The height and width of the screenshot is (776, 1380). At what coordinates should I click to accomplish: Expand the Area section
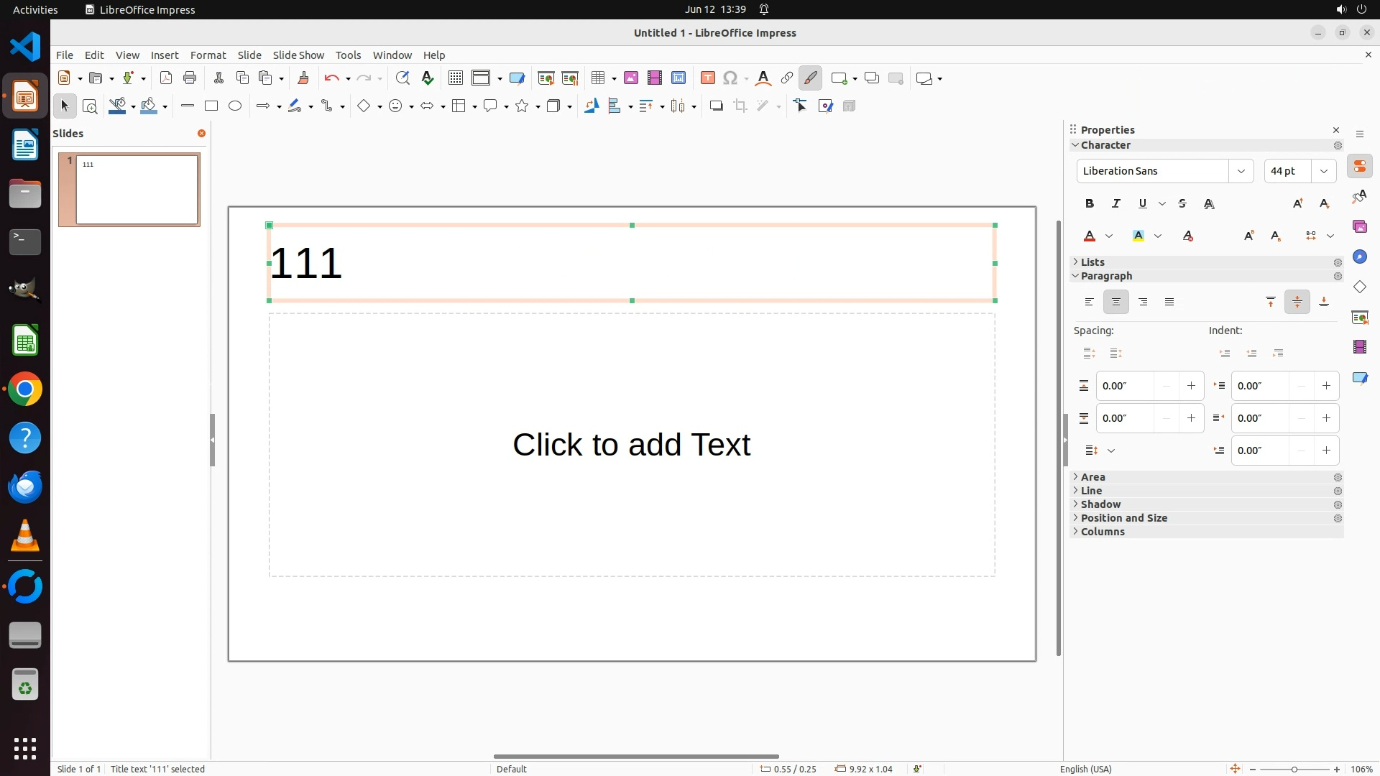[x=1092, y=477]
